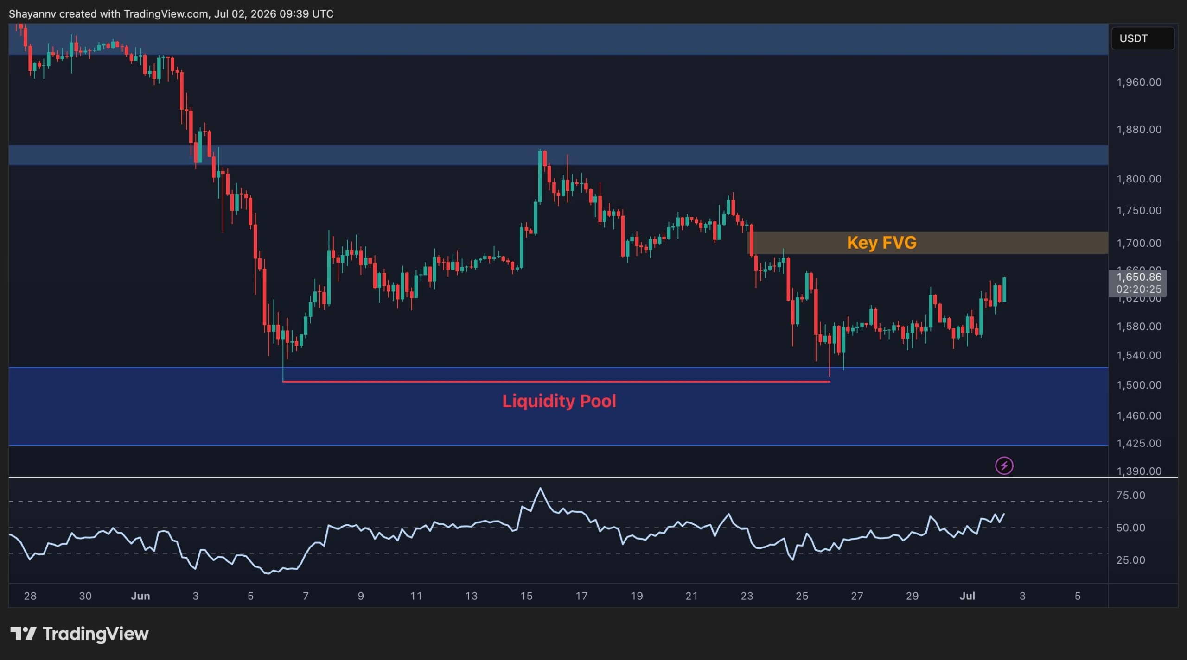Click the 1,500.00 price axis label
This screenshot has height=660, width=1187.
(1139, 385)
